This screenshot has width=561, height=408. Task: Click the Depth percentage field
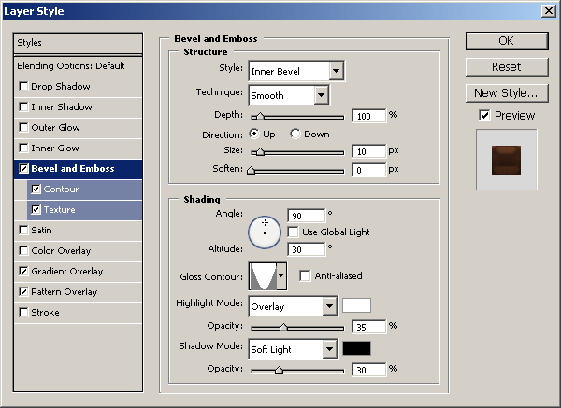[x=369, y=116]
